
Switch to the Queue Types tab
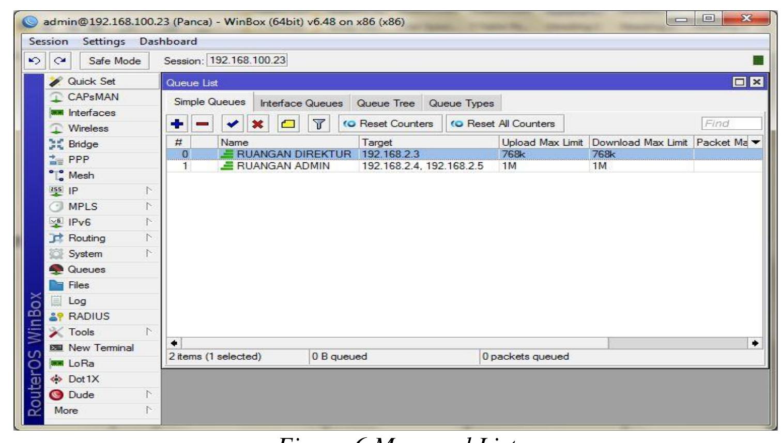point(462,103)
